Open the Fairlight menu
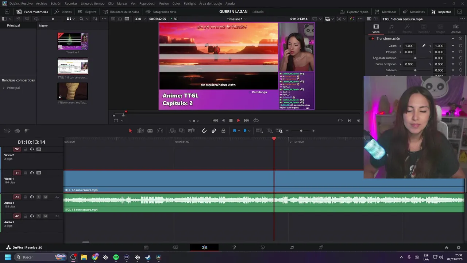The image size is (467, 263). click(190, 3)
